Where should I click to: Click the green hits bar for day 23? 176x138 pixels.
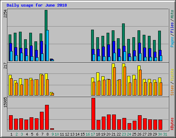pyautogui.click(x=123, y=34)
